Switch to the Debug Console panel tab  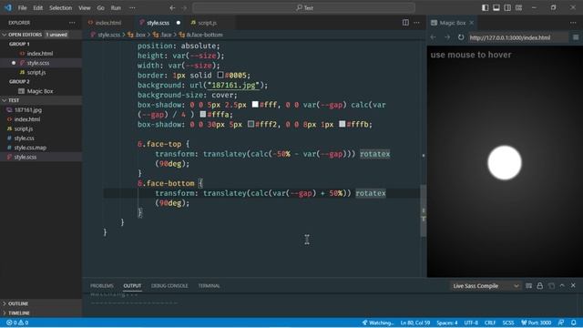169,285
